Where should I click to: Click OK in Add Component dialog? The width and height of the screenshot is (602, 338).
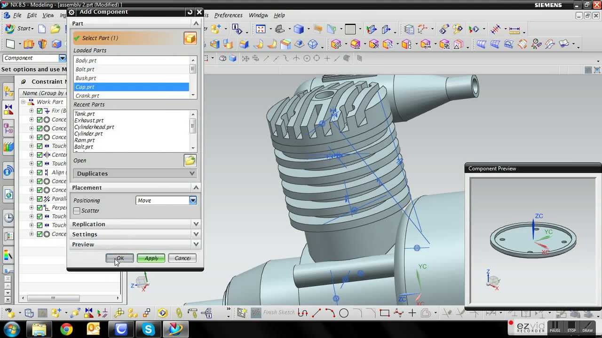point(120,258)
